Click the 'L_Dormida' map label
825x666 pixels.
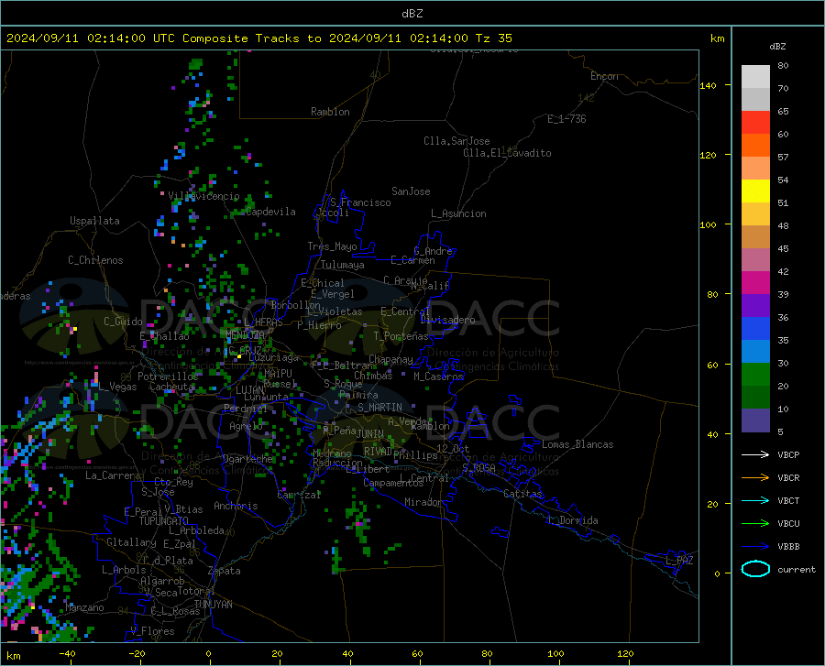click(x=572, y=520)
